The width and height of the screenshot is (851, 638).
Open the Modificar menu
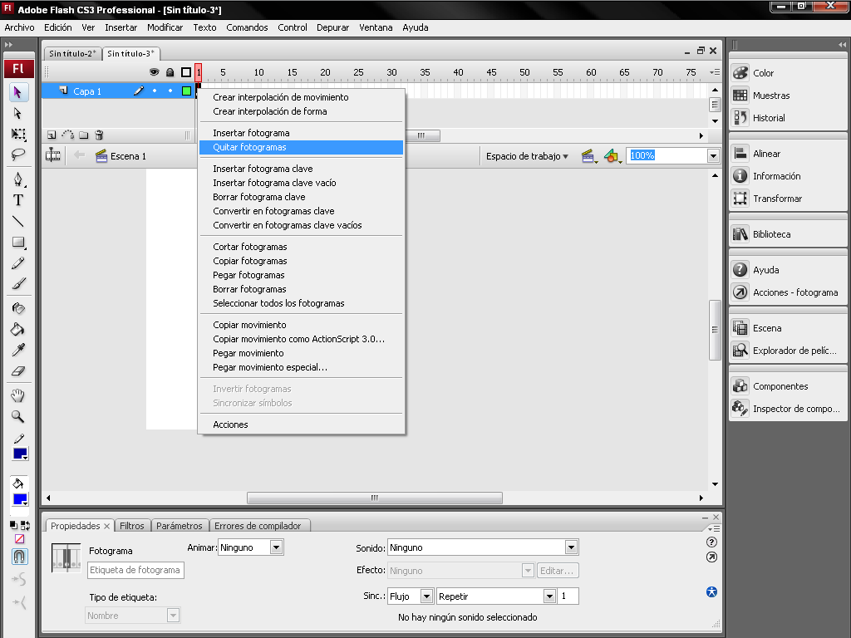pyautogui.click(x=165, y=27)
